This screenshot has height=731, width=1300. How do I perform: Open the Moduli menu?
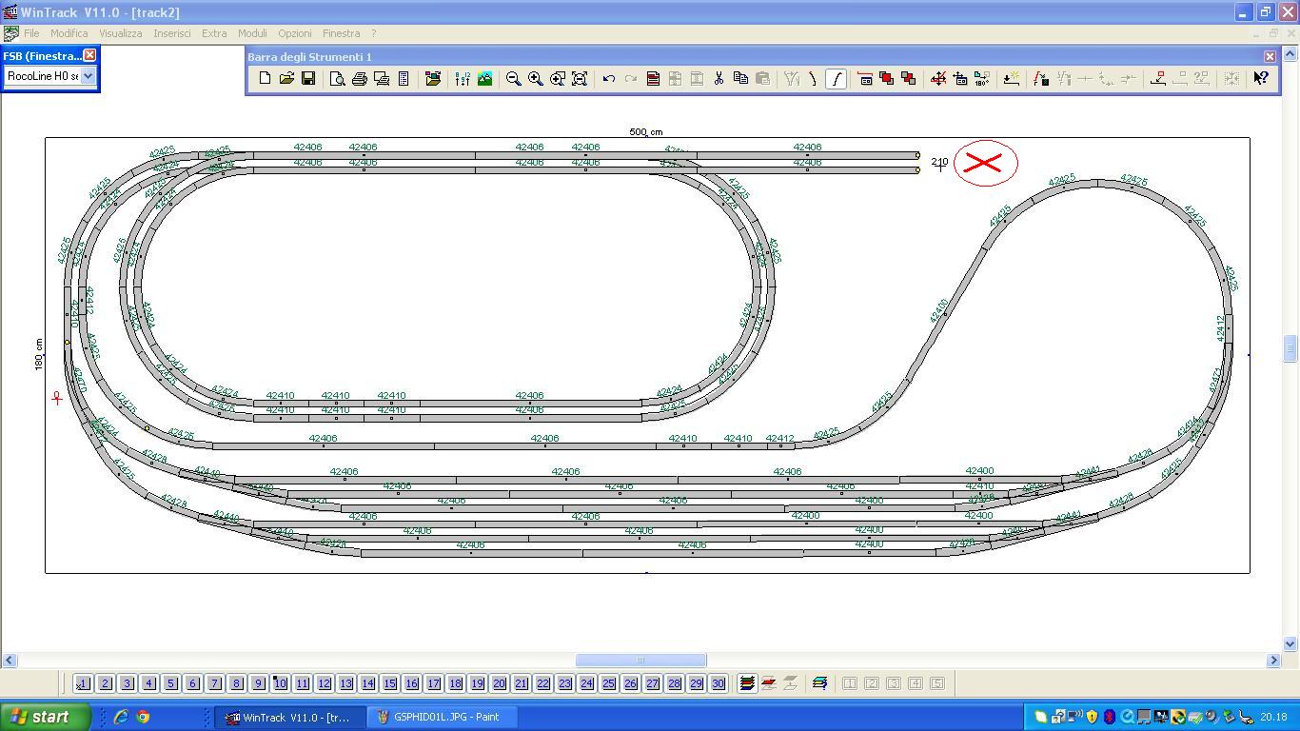252,33
